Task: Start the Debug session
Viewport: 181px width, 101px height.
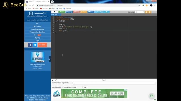Action: [69, 12]
